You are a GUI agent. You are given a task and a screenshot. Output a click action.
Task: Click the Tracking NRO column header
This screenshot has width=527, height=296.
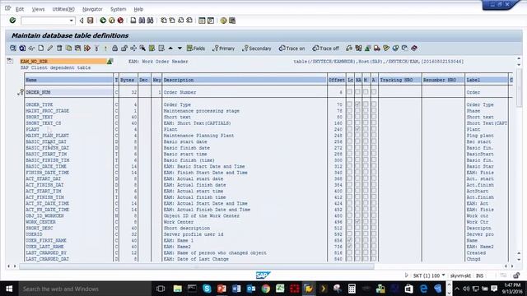coord(399,80)
